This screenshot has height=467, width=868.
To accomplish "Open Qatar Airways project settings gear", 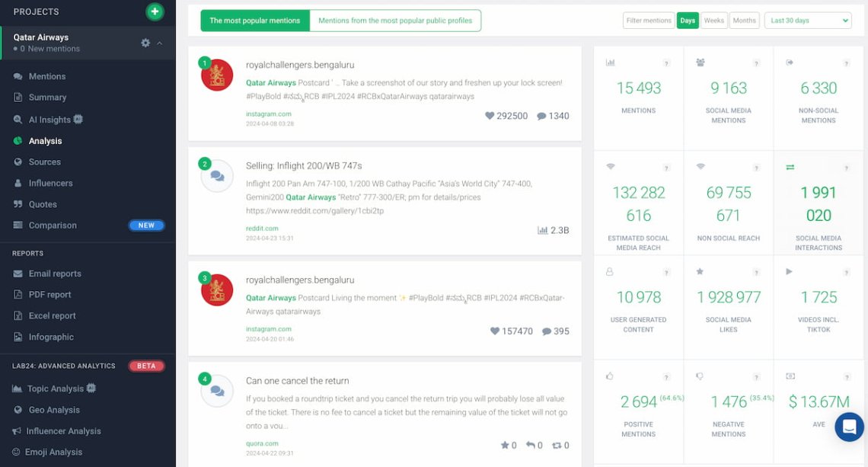I will point(145,43).
